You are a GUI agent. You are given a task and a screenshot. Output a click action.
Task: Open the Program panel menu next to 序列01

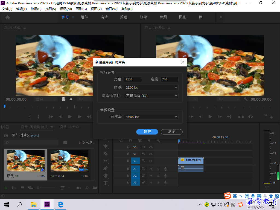[169, 28]
